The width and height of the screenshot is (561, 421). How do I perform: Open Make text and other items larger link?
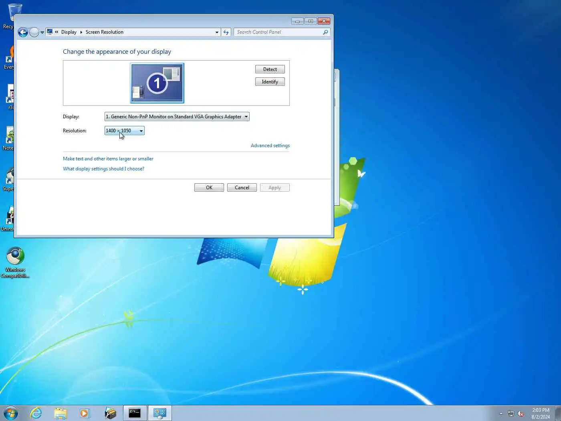click(x=108, y=159)
